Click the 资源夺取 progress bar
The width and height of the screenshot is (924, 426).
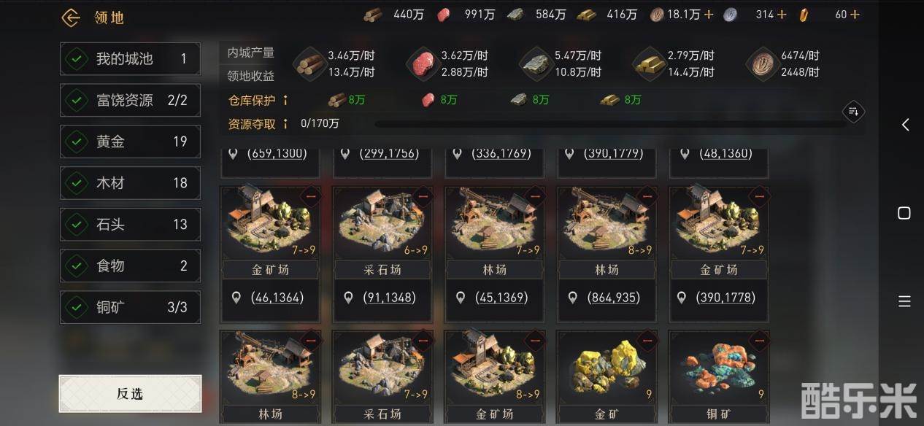click(610, 124)
